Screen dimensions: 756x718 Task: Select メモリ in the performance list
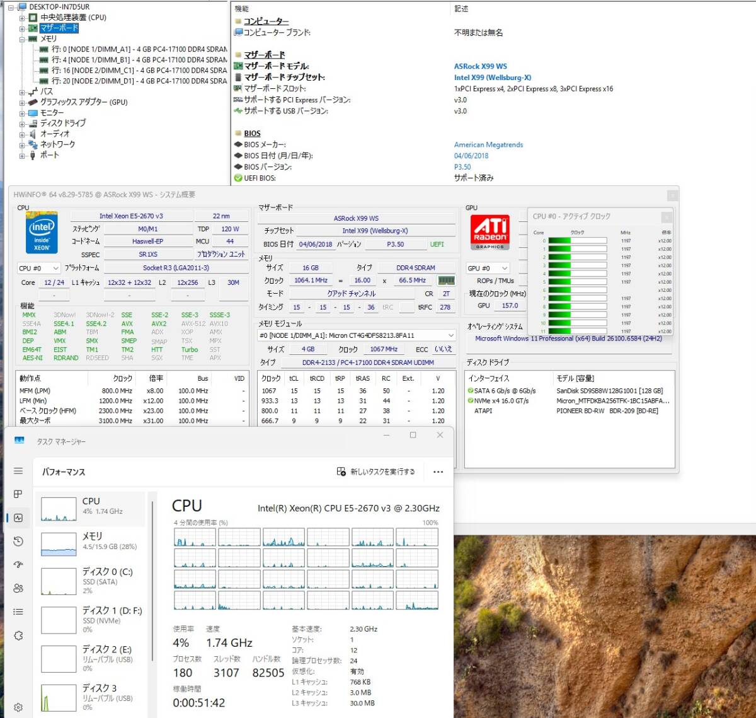point(91,541)
